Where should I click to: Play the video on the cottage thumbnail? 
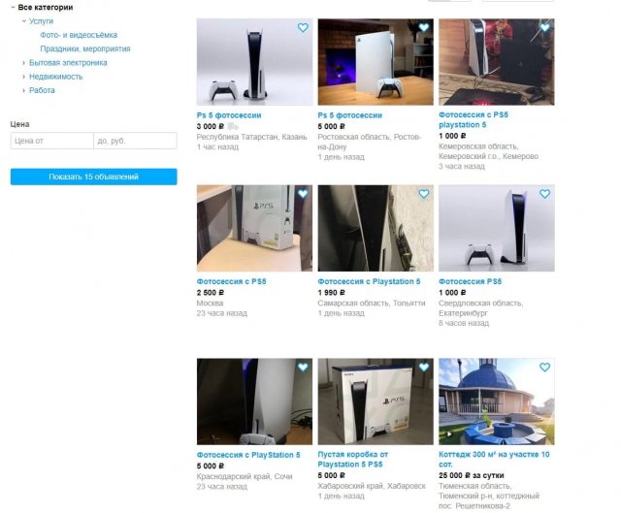pos(449,434)
